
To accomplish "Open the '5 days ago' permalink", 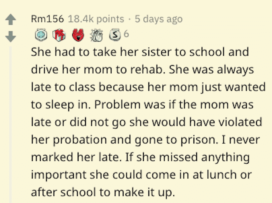I will pos(159,19).
